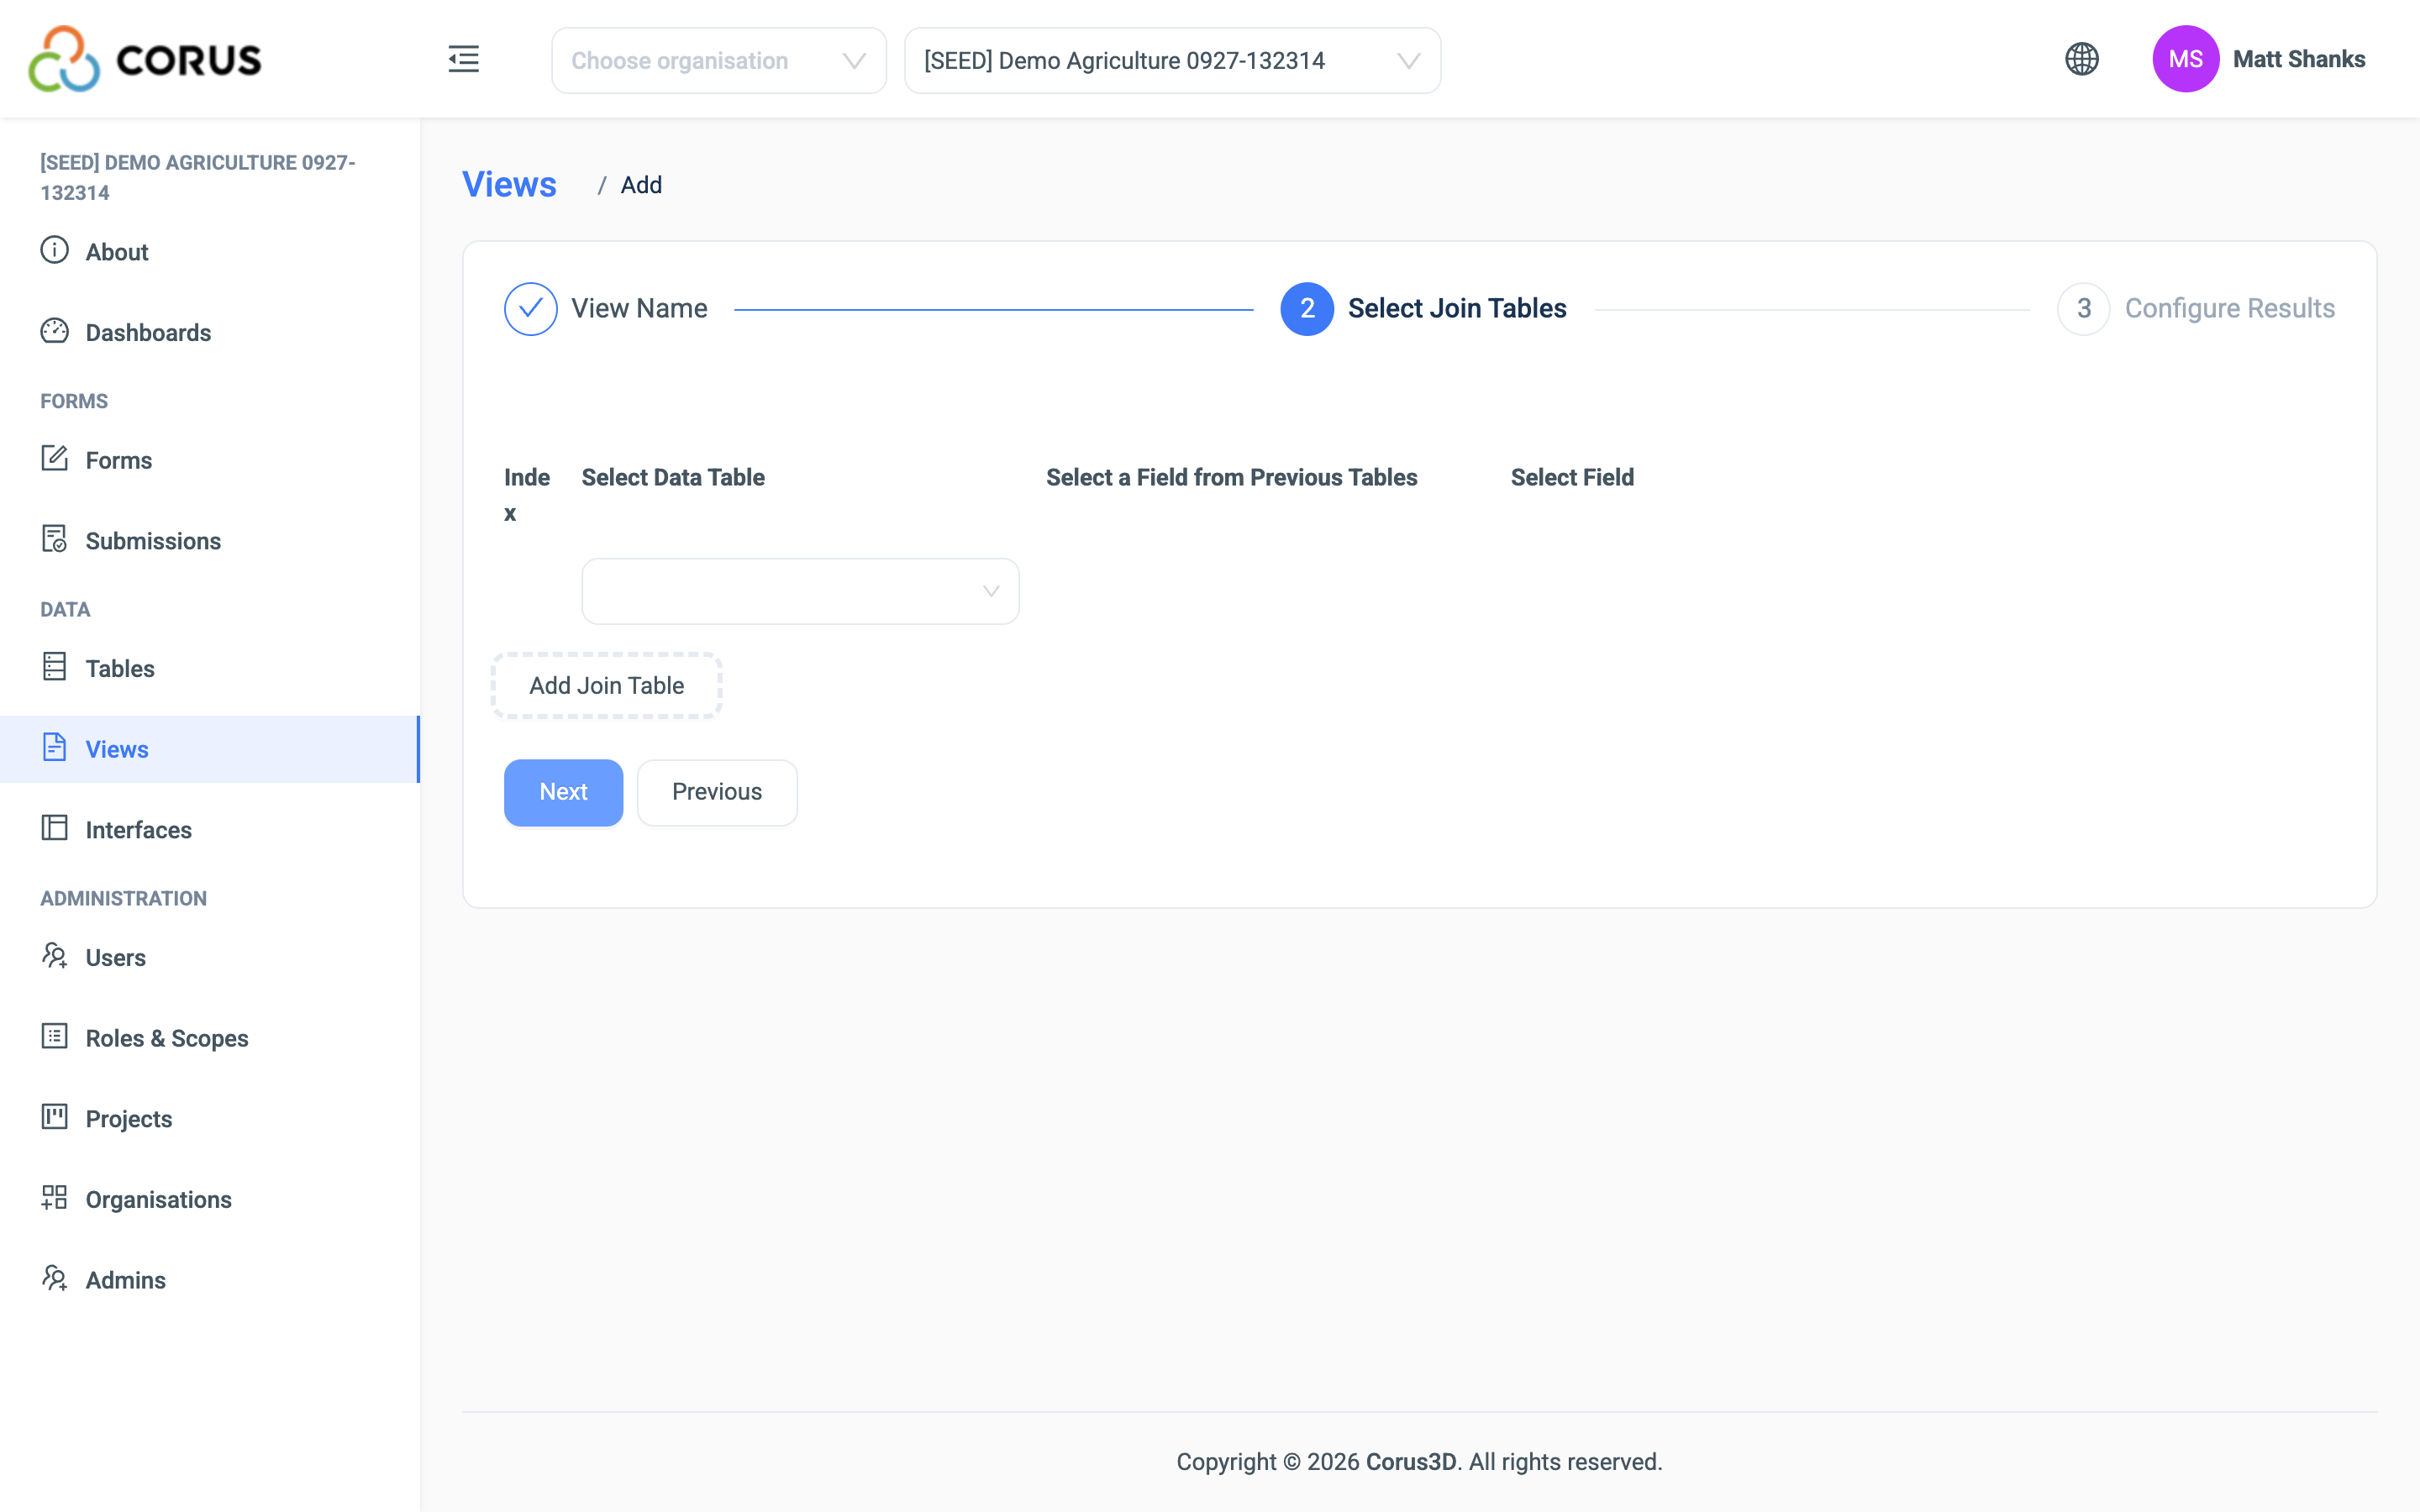Go to Dashboards in the sidebar
2420x1512 pixels.
pyautogui.click(x=148, y=332)
